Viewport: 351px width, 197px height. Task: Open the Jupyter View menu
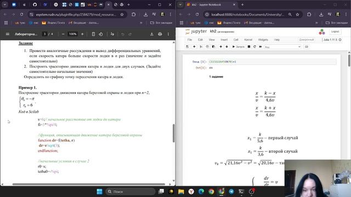pos(212,39)
